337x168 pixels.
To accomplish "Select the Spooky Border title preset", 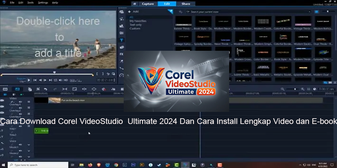I will pos(203,39).
